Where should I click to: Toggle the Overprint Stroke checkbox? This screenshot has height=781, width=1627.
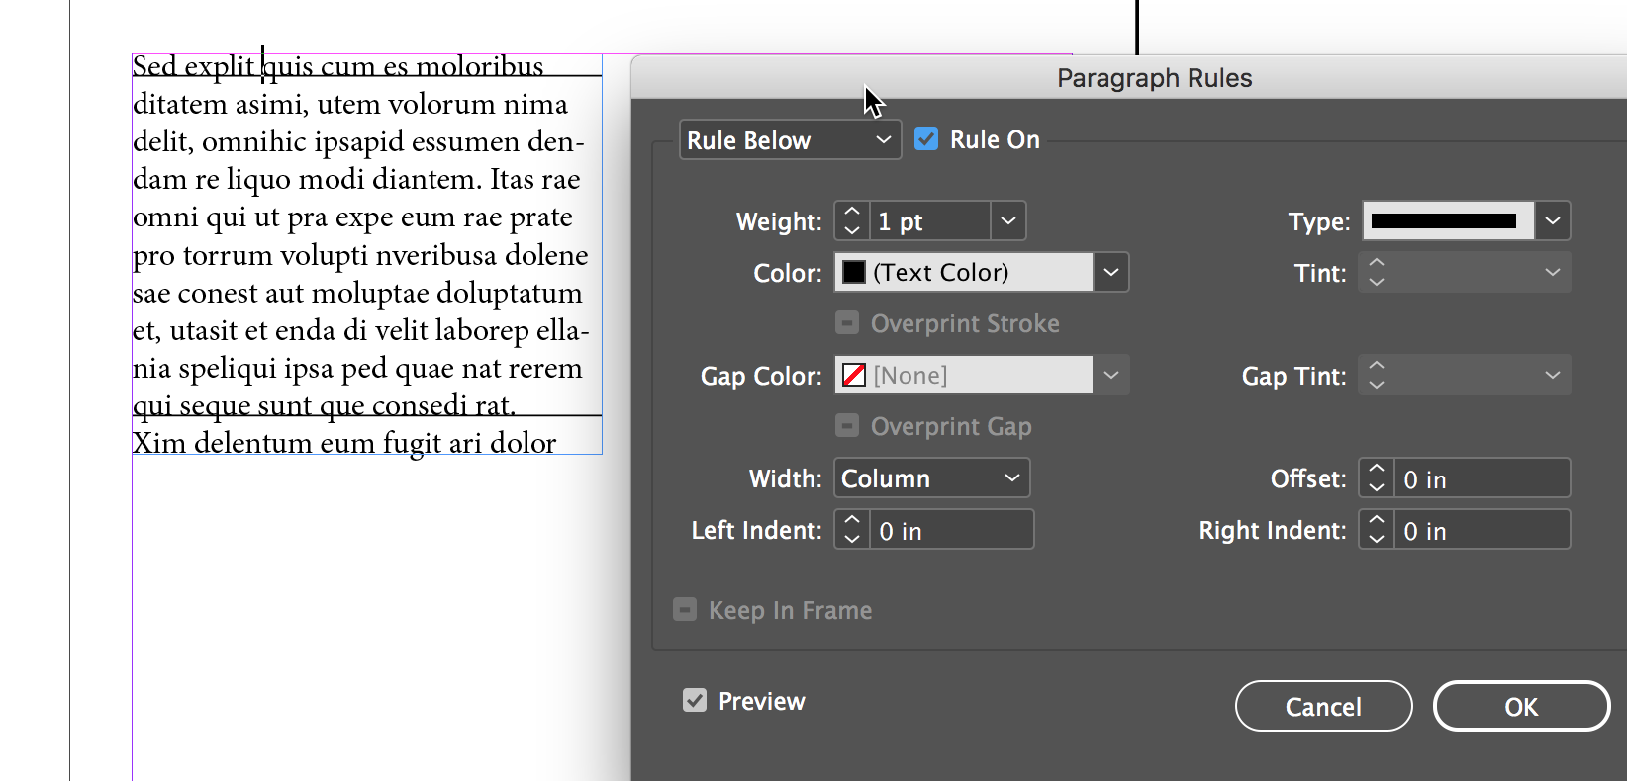coord(847,323)
